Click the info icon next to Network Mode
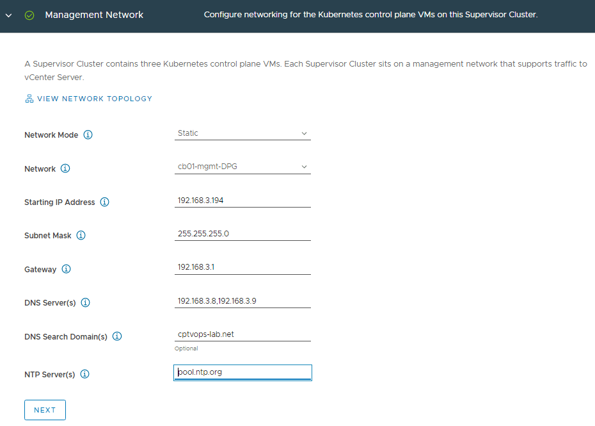The image size is (595, 426). [88, 135]
